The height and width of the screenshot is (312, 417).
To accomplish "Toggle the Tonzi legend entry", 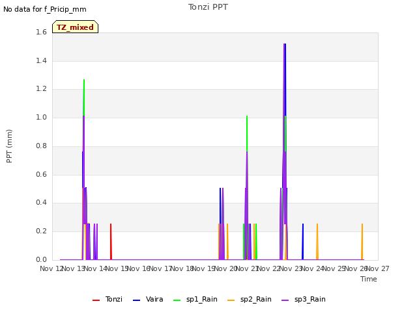I will click(x=108, y=300).
